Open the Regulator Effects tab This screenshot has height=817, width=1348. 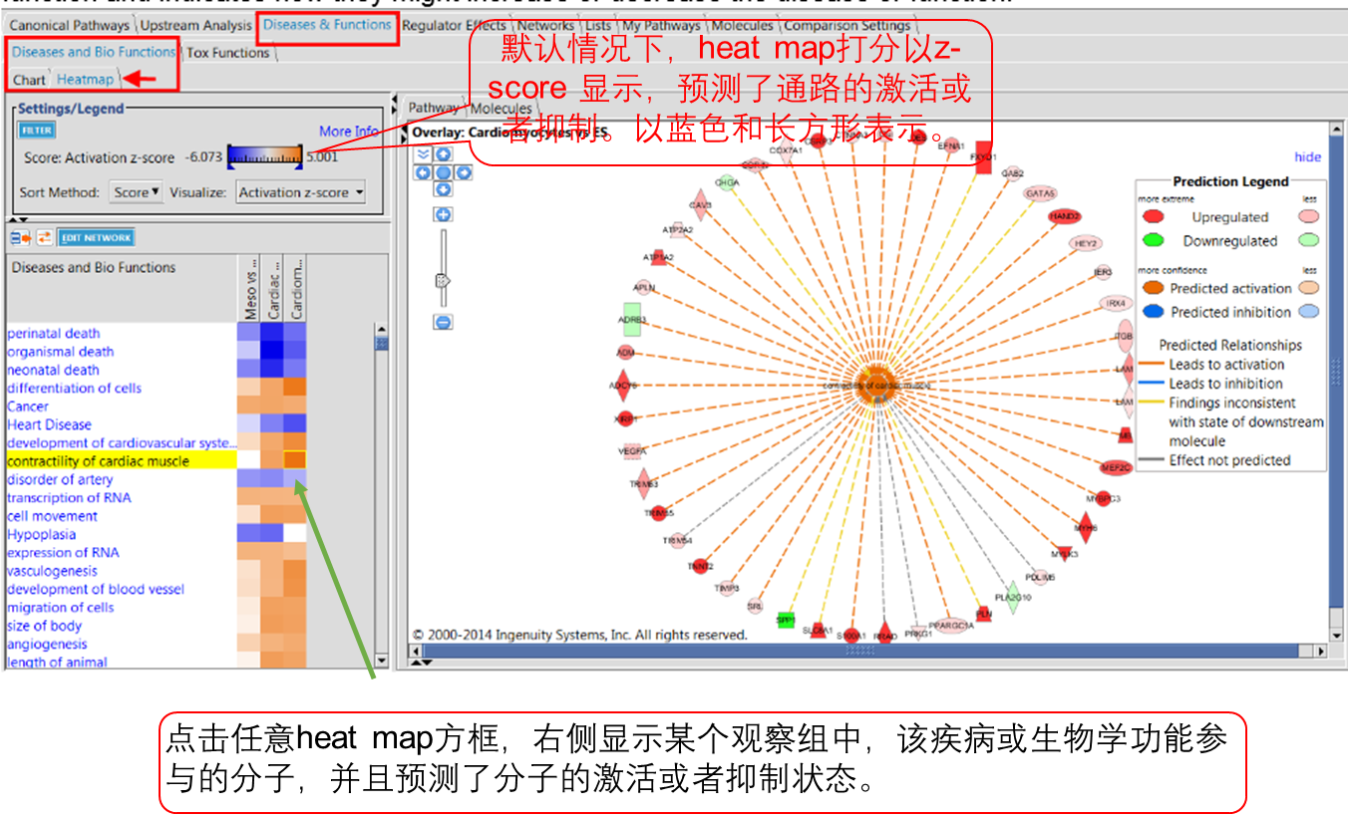455,26
